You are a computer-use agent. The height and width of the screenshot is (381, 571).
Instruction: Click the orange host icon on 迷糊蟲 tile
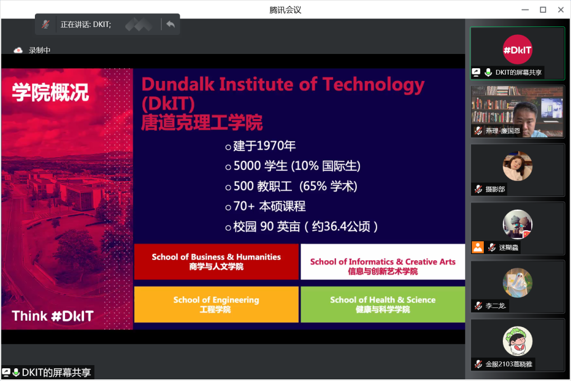click(478, 247)
